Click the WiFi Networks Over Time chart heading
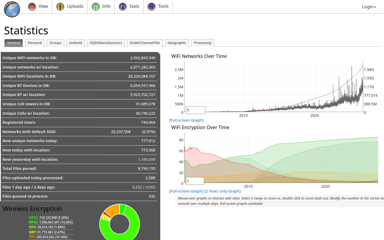 [x=199, y=56]
